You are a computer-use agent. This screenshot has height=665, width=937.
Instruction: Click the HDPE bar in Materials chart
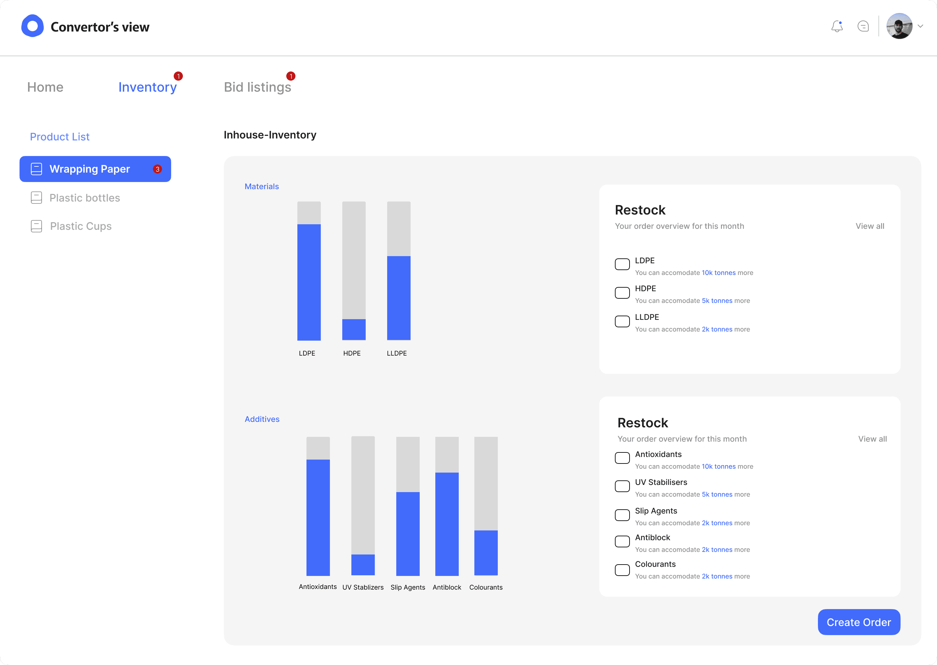[x=354, y=329]
